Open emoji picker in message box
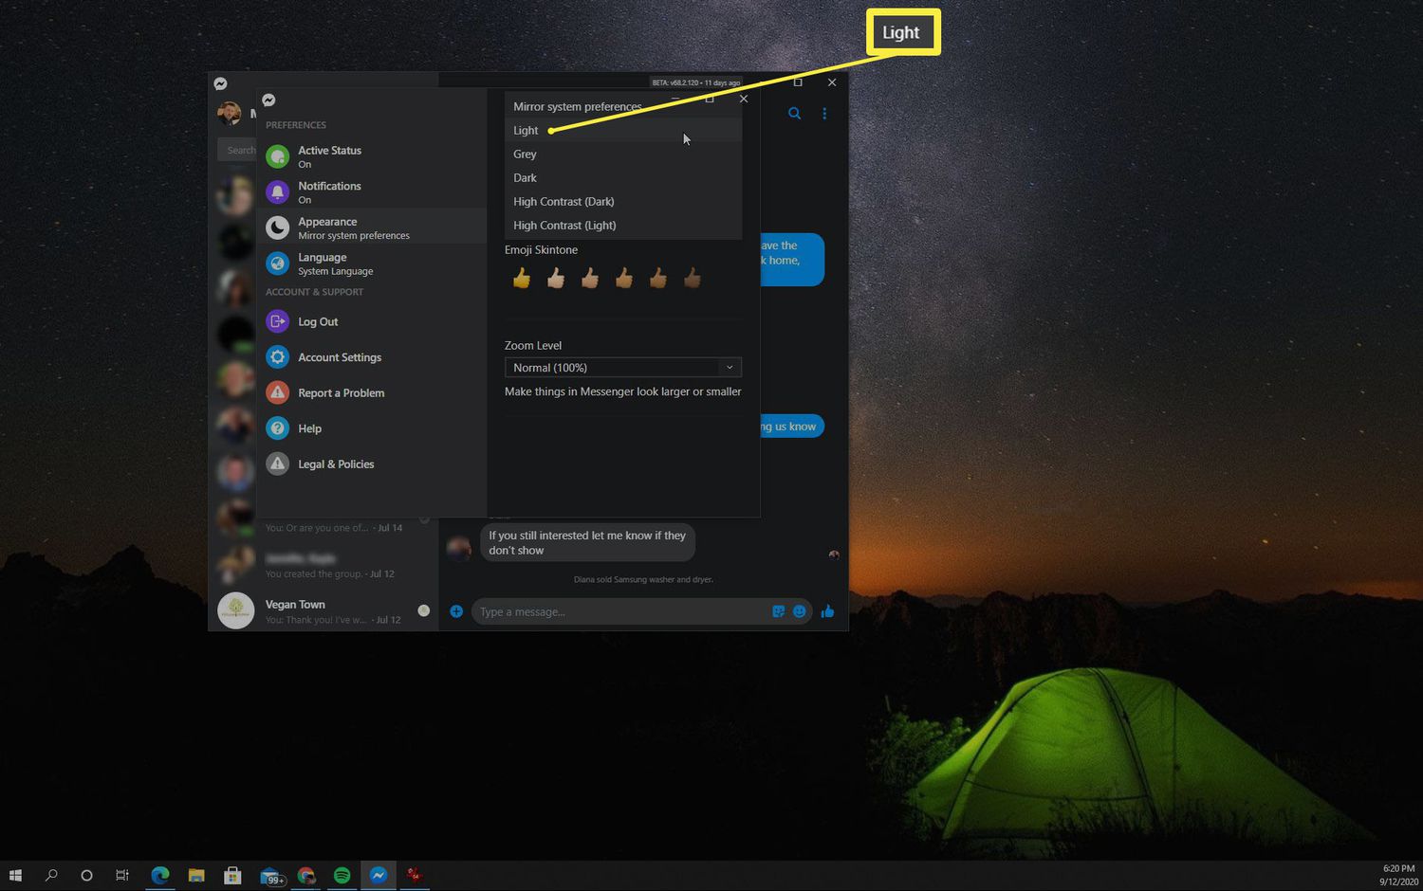The height and width of the screenshot is (891, 1423). [x=800, y=611]
